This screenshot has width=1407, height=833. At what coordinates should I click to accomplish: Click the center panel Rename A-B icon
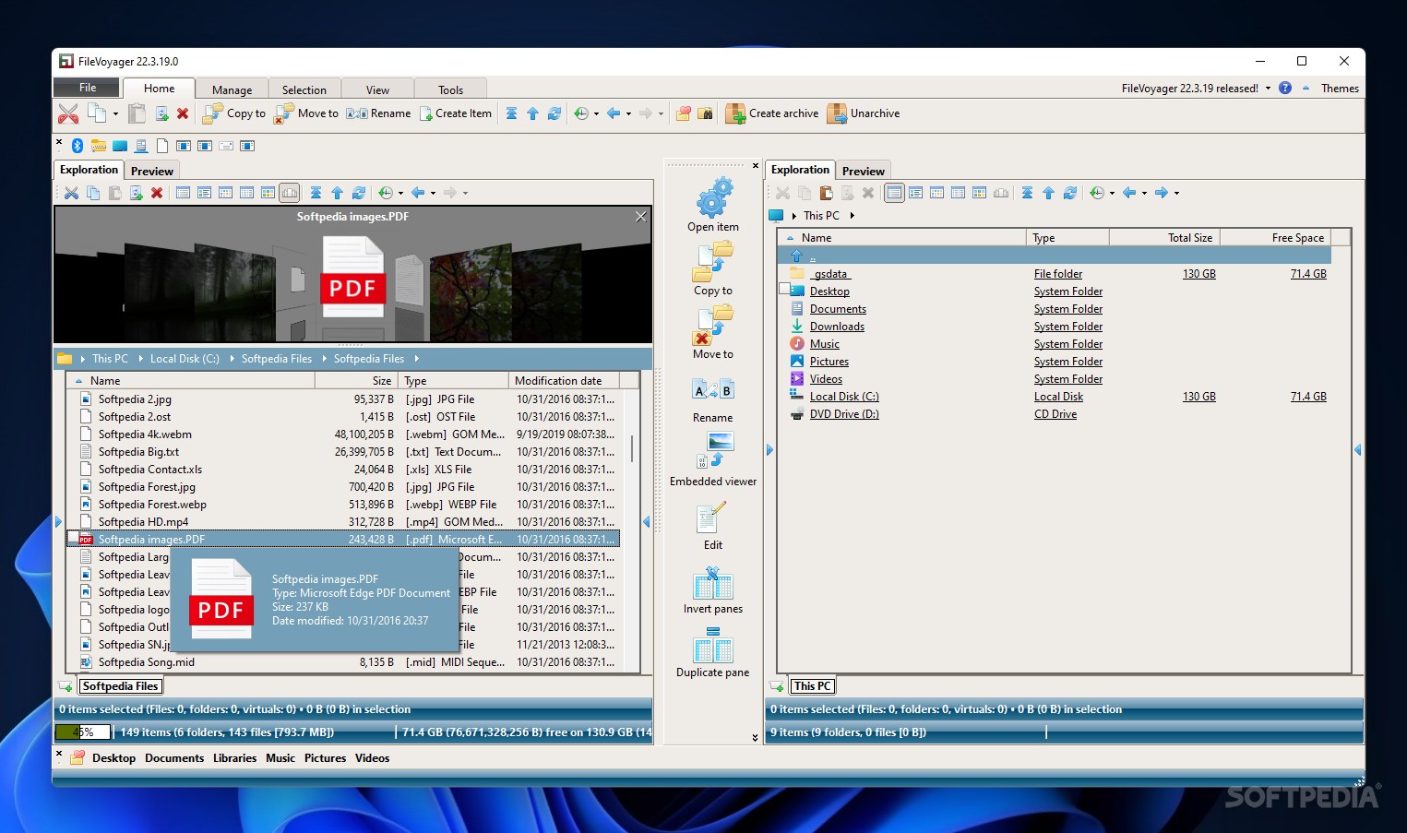[x=713, y=390]
